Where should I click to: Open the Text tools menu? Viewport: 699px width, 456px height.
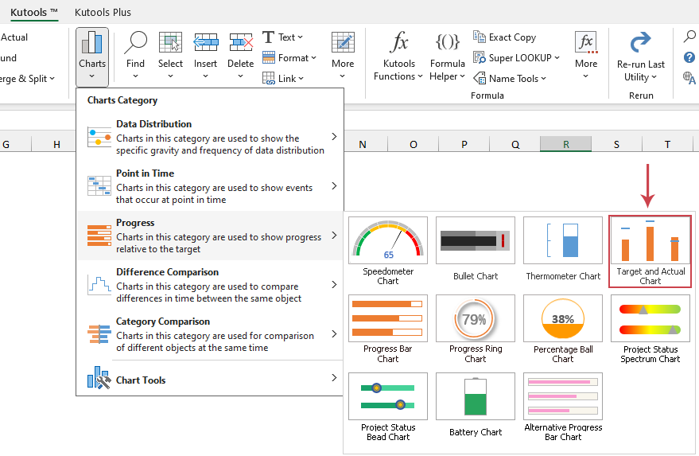282,37
